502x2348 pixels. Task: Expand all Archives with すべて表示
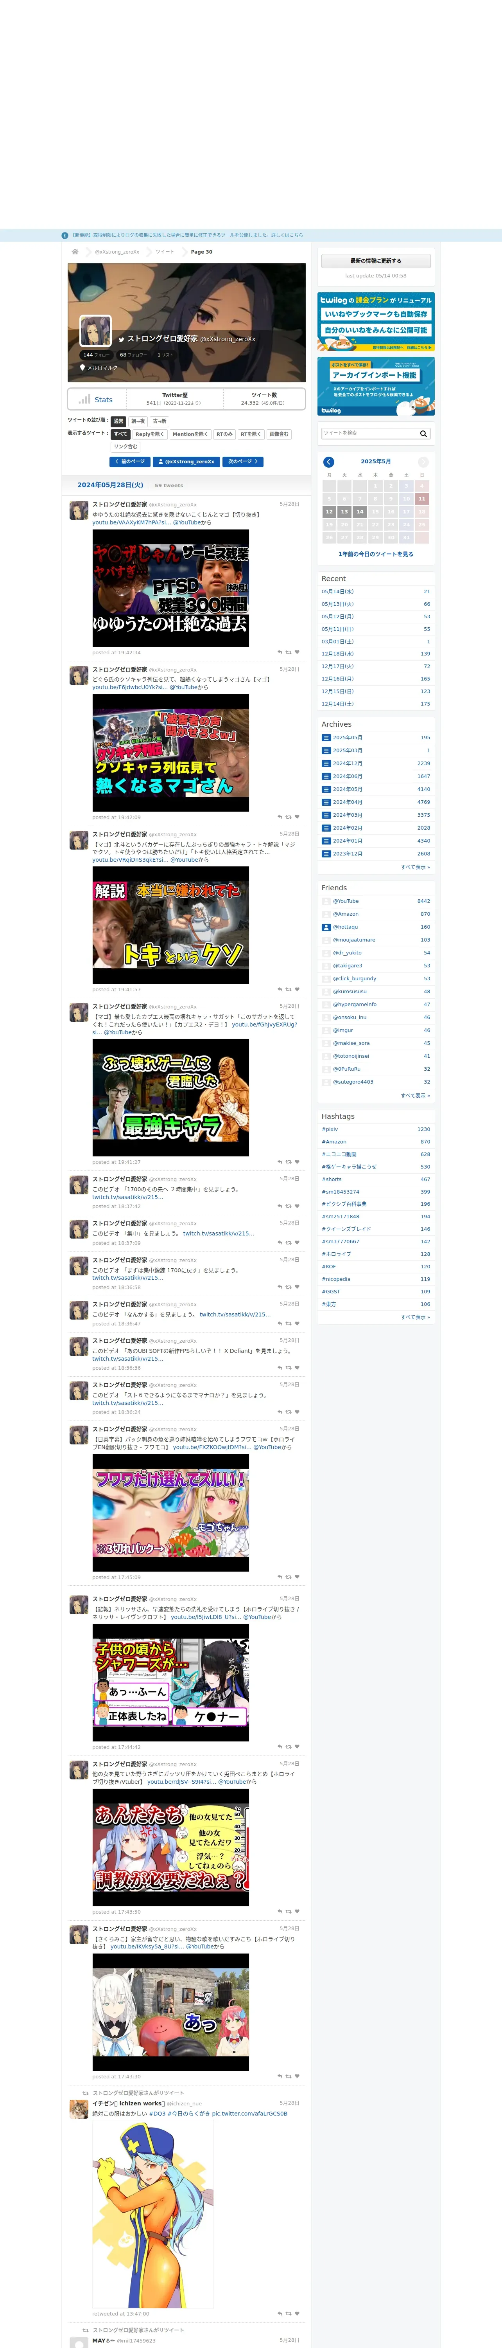point(416,867)
